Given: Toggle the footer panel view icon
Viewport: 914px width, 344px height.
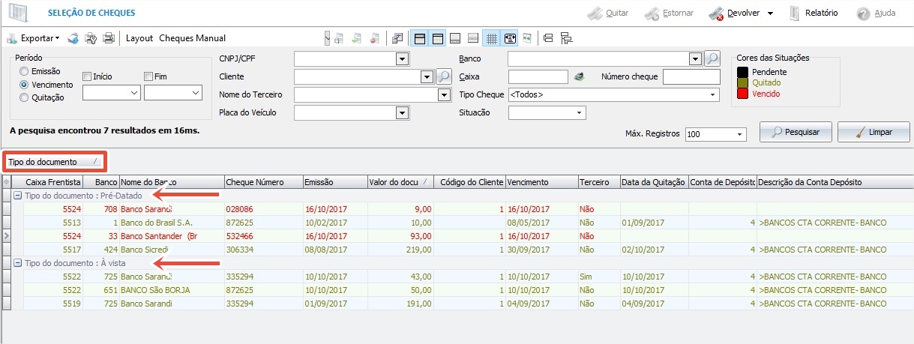Looking at the screenshot, I should pyautogui.click(x=455, y=37).
